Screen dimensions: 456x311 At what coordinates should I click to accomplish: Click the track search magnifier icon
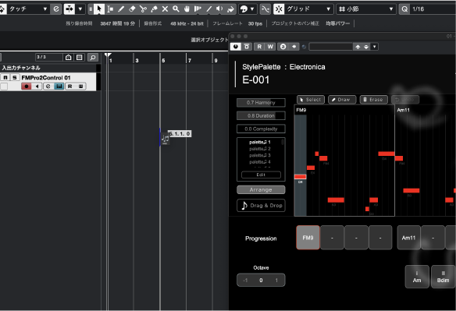93,57
